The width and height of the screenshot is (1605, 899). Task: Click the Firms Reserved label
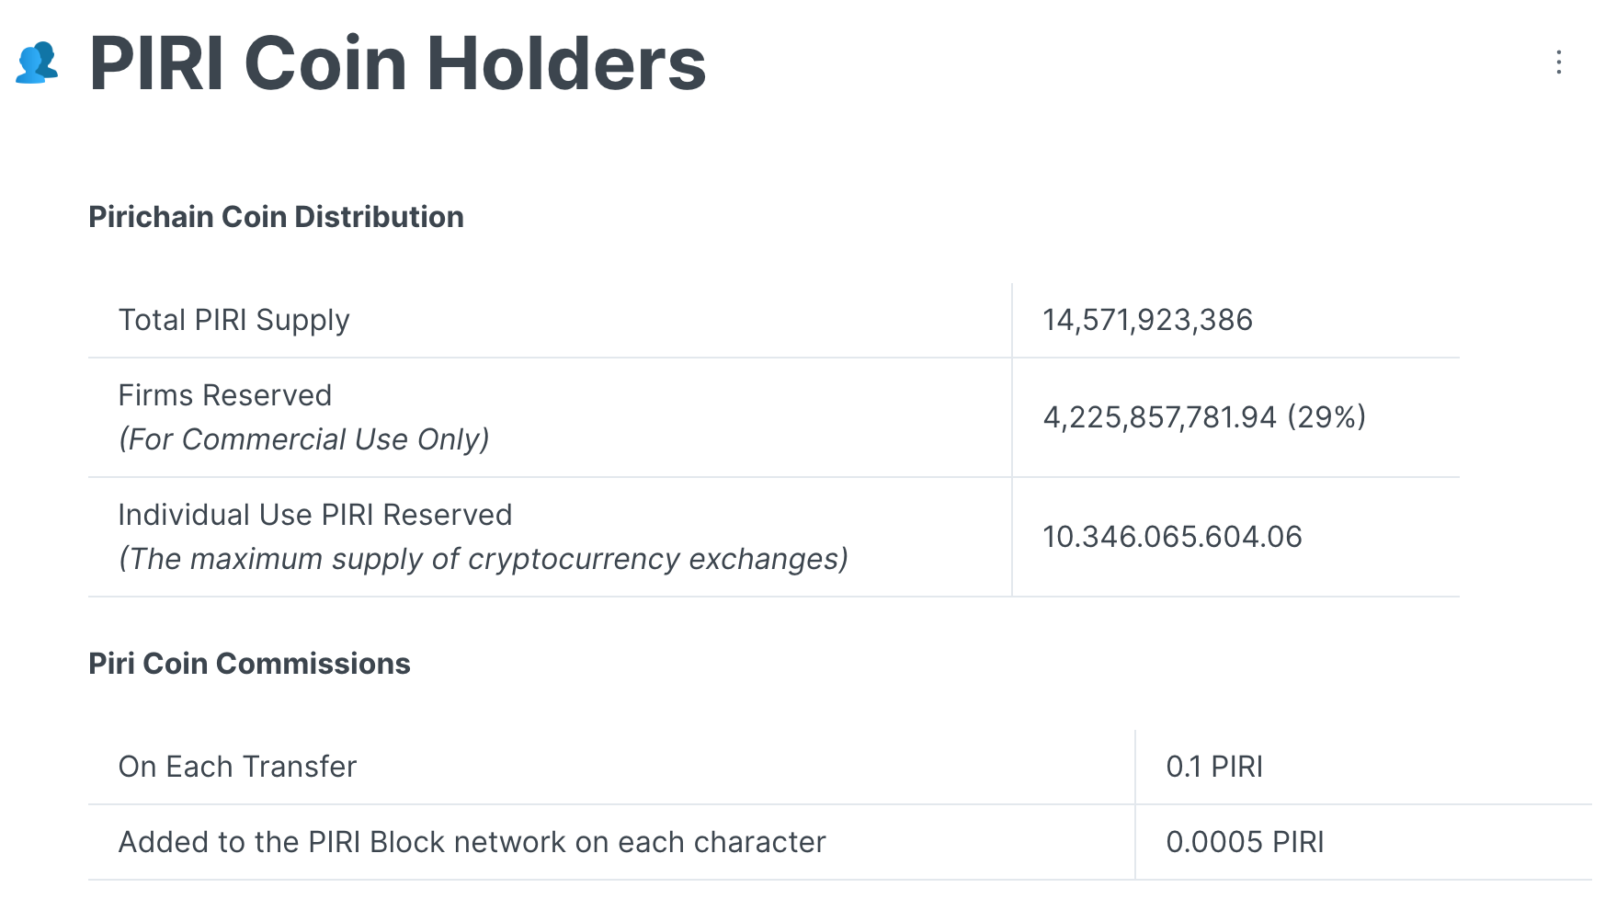(x=224, y=395)
